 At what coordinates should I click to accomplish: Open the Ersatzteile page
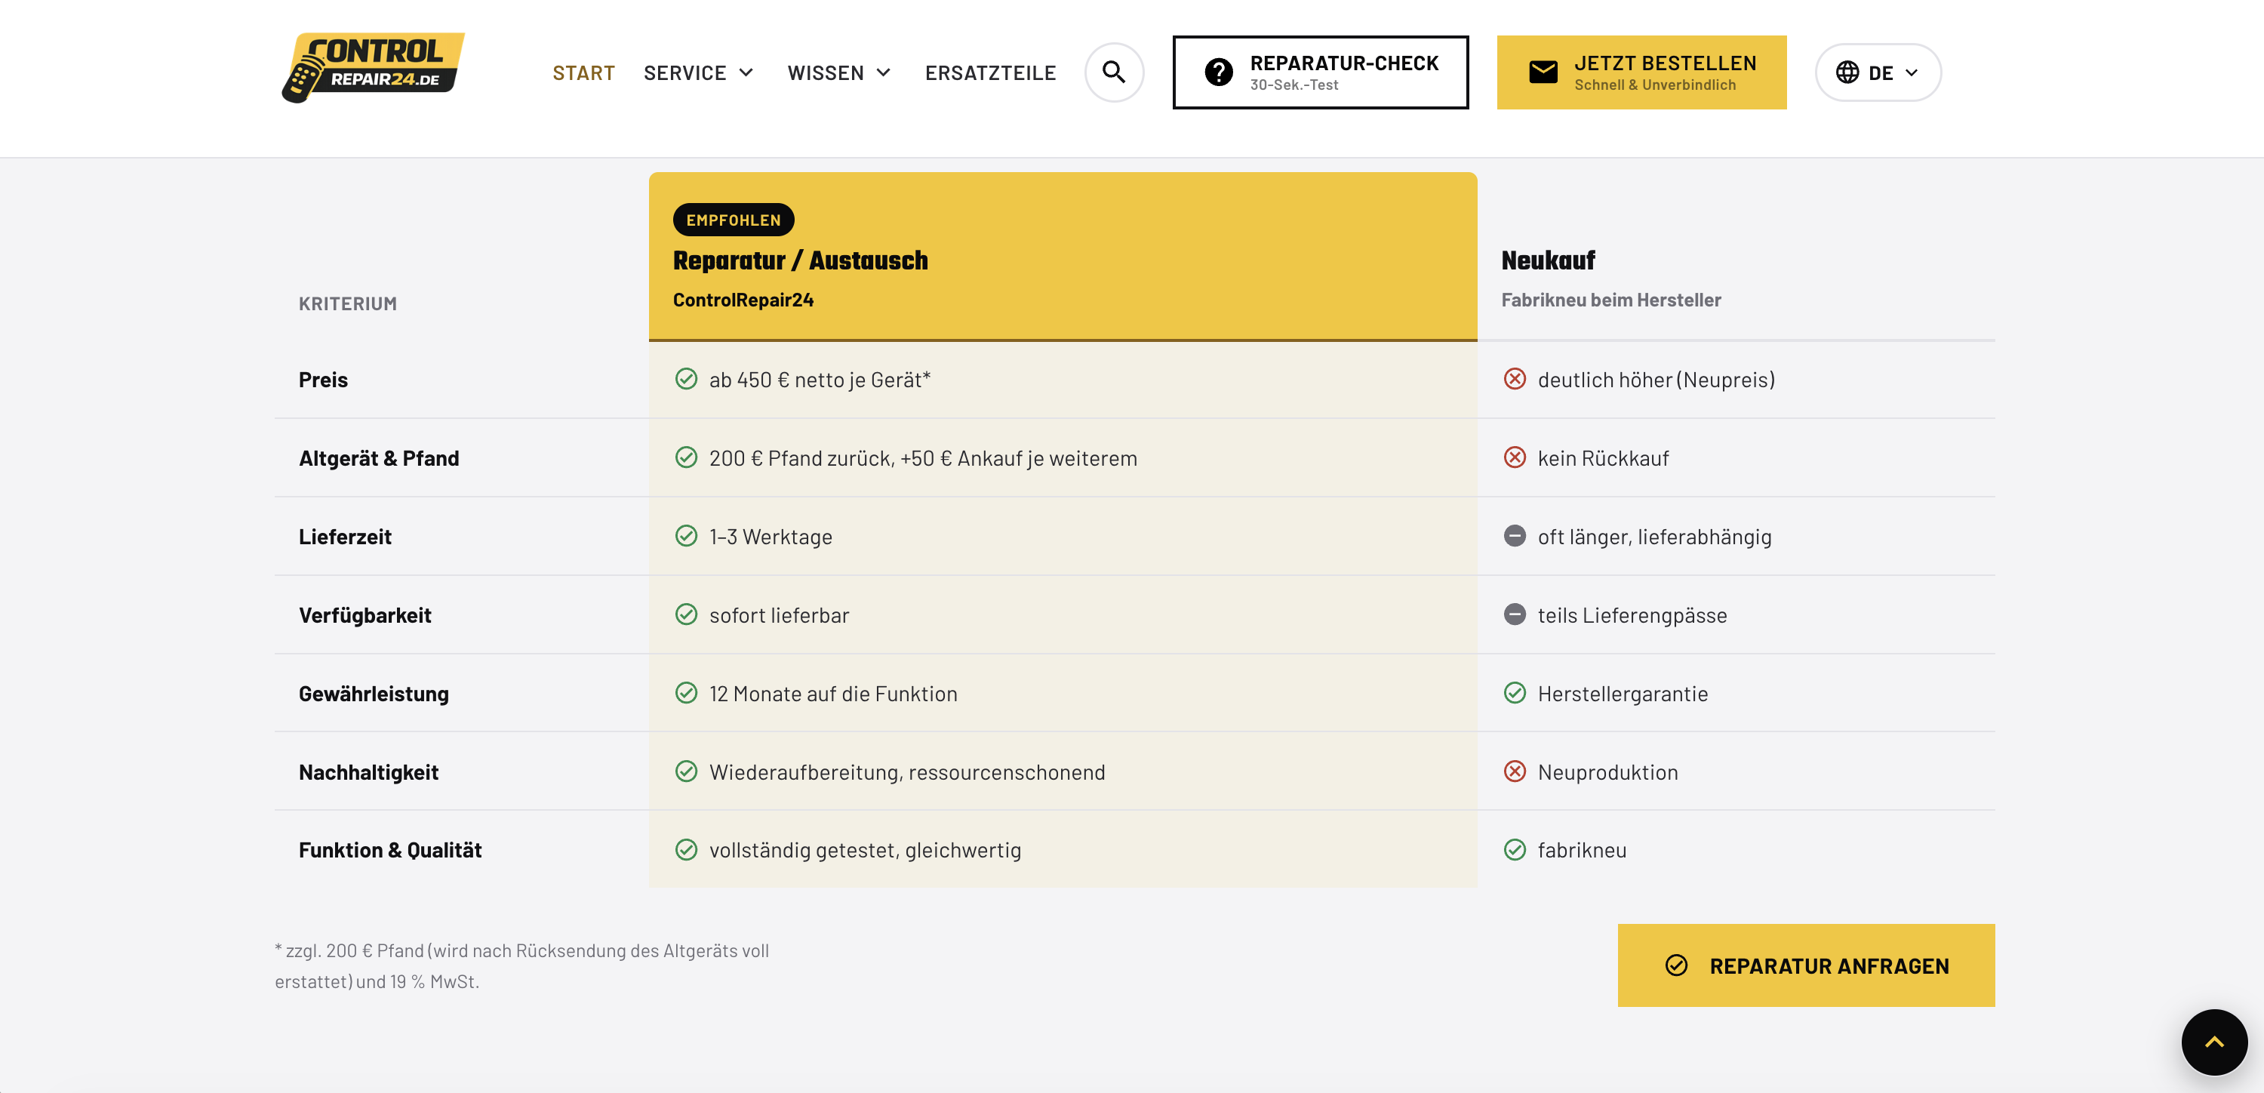click(990, 73)
